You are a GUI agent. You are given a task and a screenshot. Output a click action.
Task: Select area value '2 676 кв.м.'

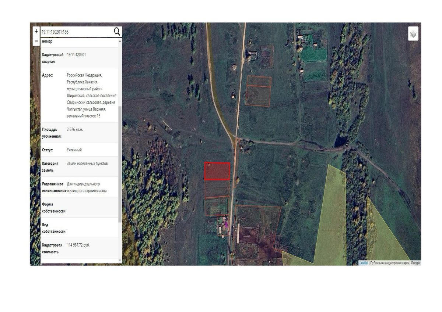click(x=75, y=130)
